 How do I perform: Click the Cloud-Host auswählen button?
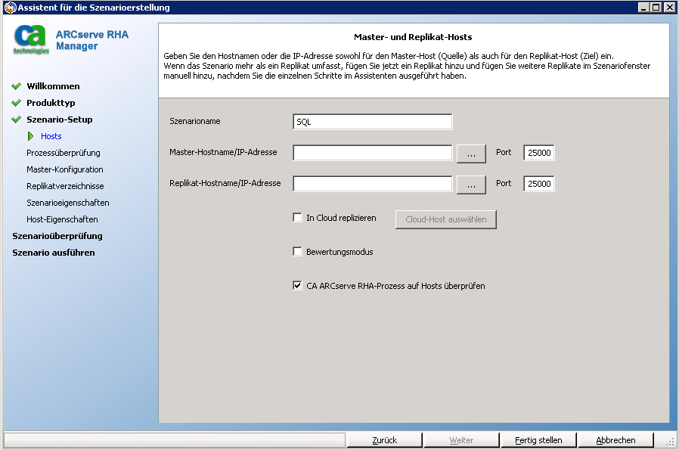coord(446,219)
